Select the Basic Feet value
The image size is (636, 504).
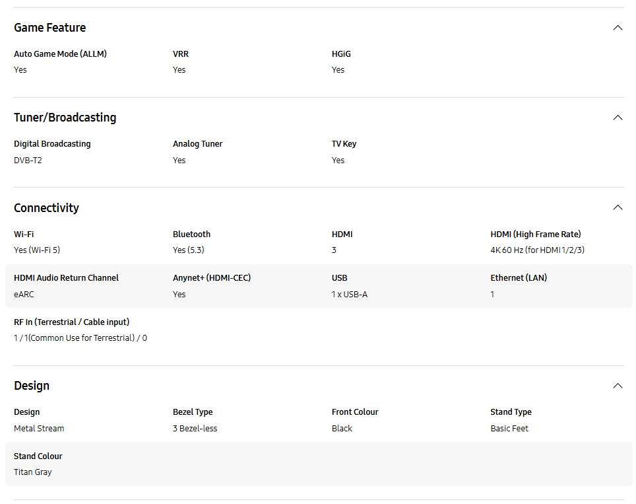tap(509, 429)
